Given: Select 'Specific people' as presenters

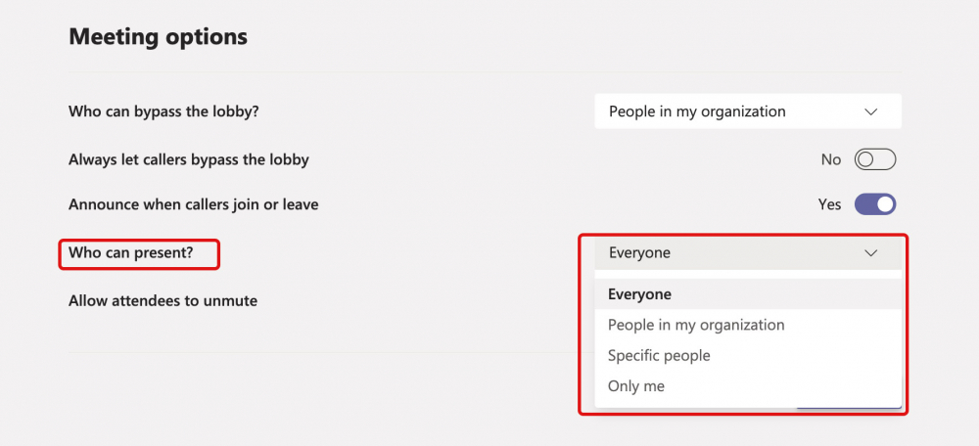Looking at the screenshot, I should click(x=659, y=355).
